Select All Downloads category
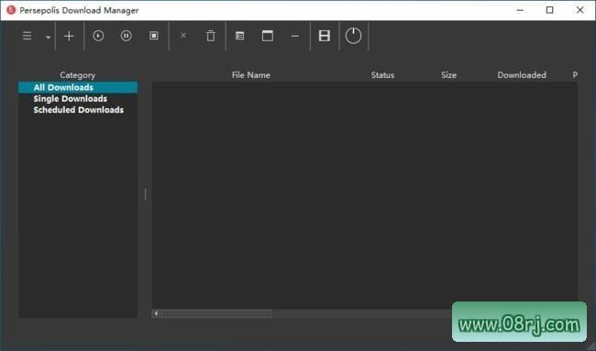596x351 pixels. click(78, 87)
